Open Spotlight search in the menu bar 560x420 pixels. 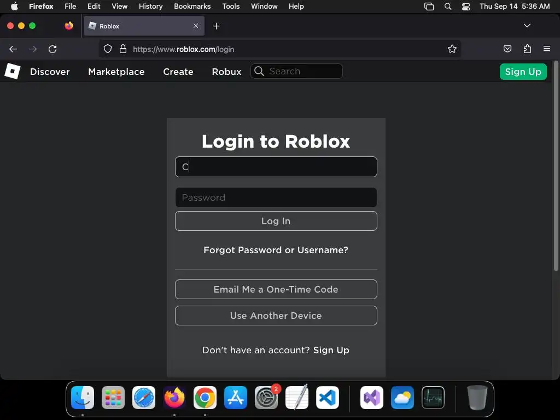click(x=447, y=7)
